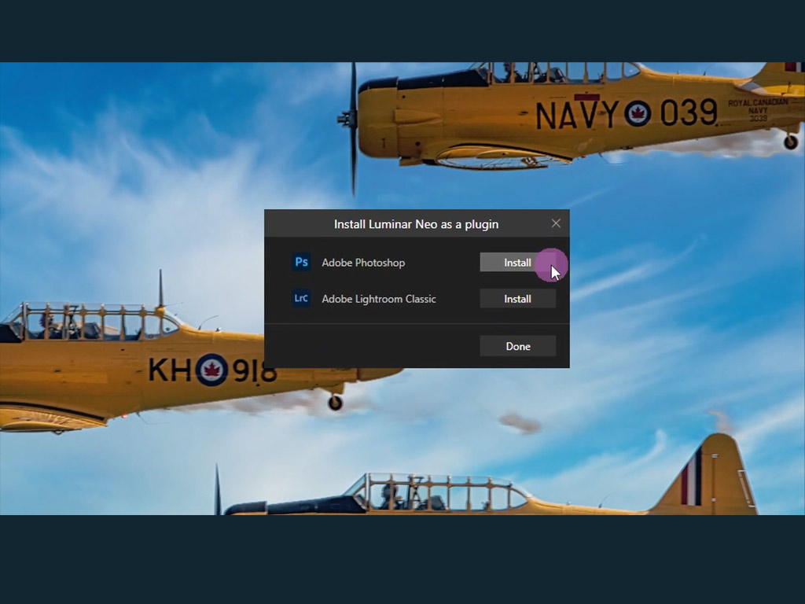Click Install button for Adobe Lightroom Classic
Screen dimensions: 805x604
pyautogui.click(x=517, y=299)
